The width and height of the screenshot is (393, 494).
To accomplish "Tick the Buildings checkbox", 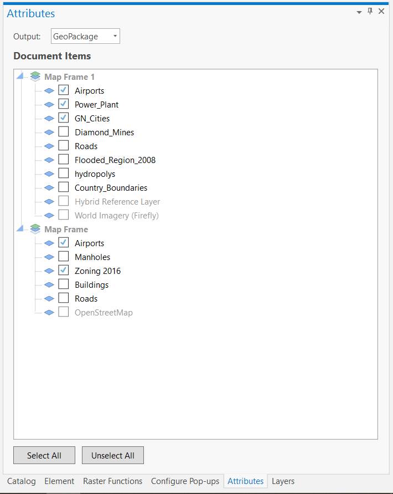I will pyautogui.click(x=64, y=284).
